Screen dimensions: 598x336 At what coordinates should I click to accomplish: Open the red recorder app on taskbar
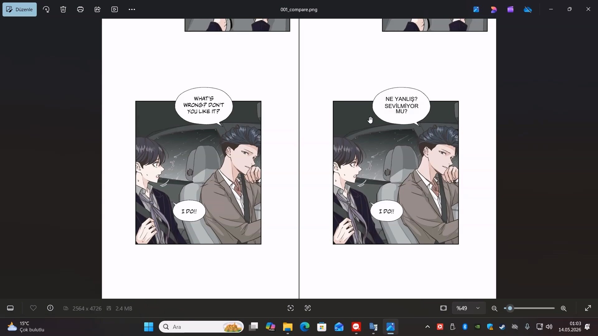[356, 327]
